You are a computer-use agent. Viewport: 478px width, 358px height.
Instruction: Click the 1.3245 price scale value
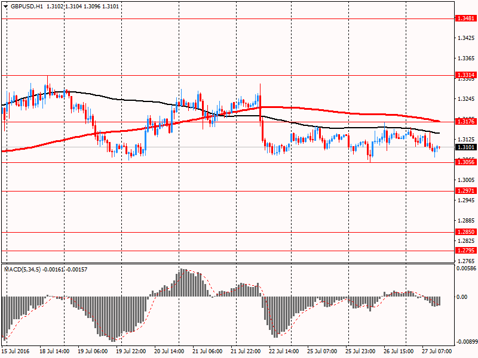point(466,99)
